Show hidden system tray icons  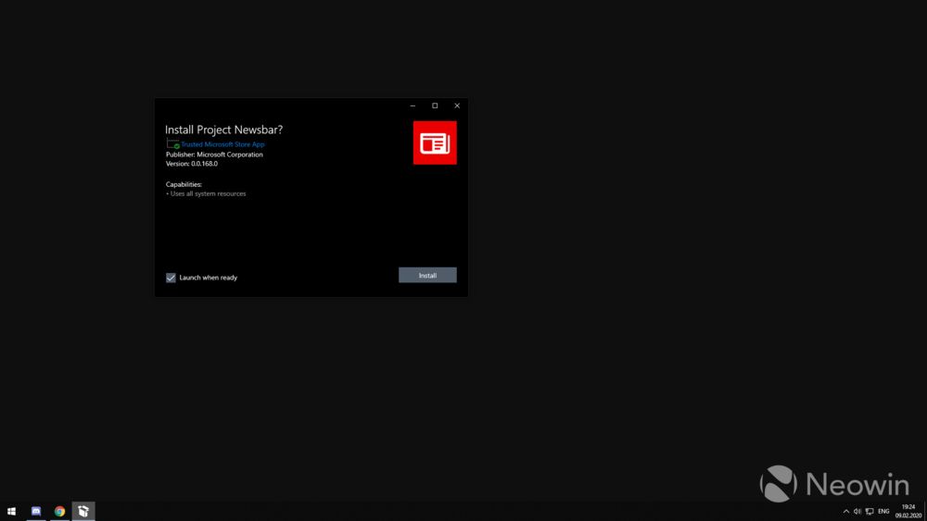[x=846, y=512]
